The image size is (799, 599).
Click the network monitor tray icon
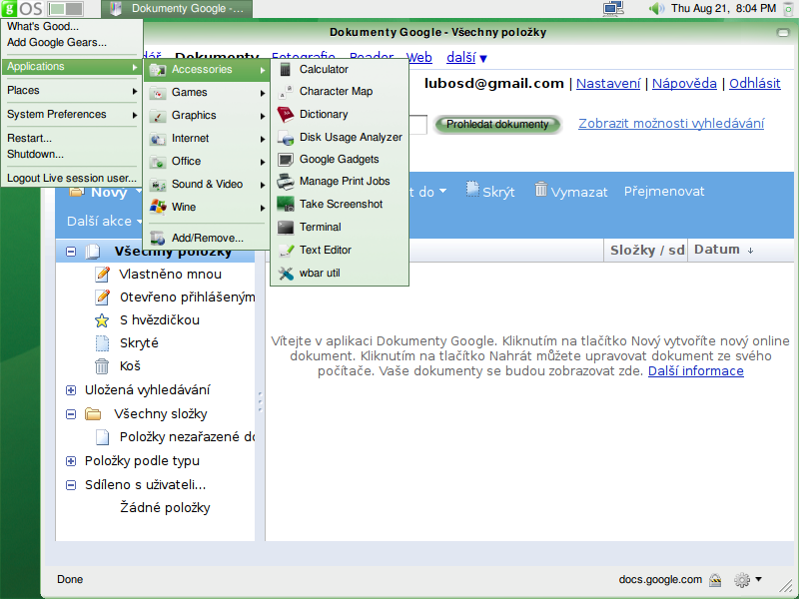tap(613, 8)
